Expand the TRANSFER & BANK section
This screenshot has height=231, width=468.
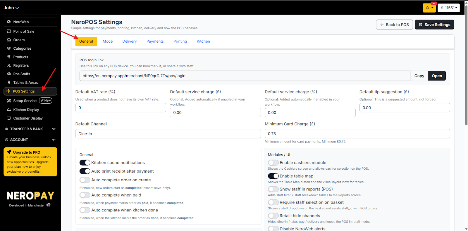[54, 129]
